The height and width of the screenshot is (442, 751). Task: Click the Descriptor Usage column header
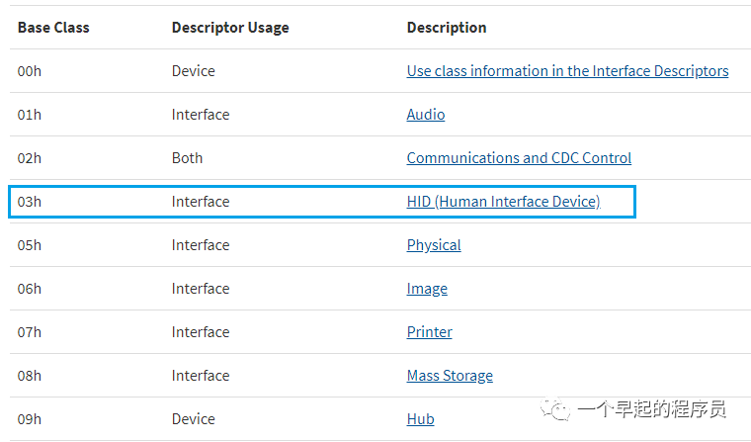pos(230,28)
